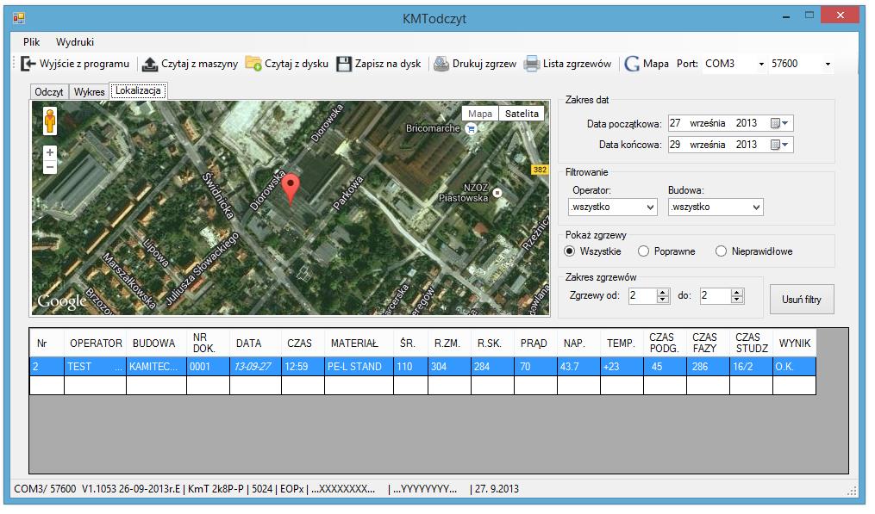Click the MATERIAŁ column header
The height and width of the screenshot is (514, 875).
point(359,344)
